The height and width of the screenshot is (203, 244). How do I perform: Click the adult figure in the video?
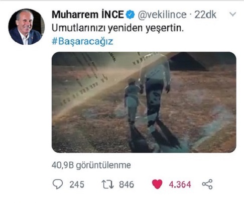[156, 94]
